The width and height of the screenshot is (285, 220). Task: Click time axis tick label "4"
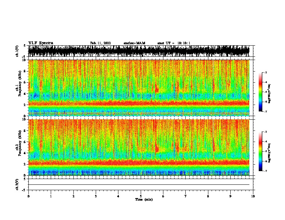[x=118, y=196]
